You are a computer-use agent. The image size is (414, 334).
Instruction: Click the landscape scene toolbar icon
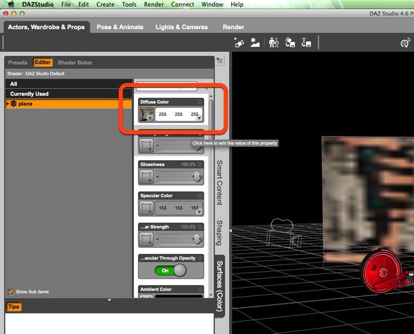point(255,43)
